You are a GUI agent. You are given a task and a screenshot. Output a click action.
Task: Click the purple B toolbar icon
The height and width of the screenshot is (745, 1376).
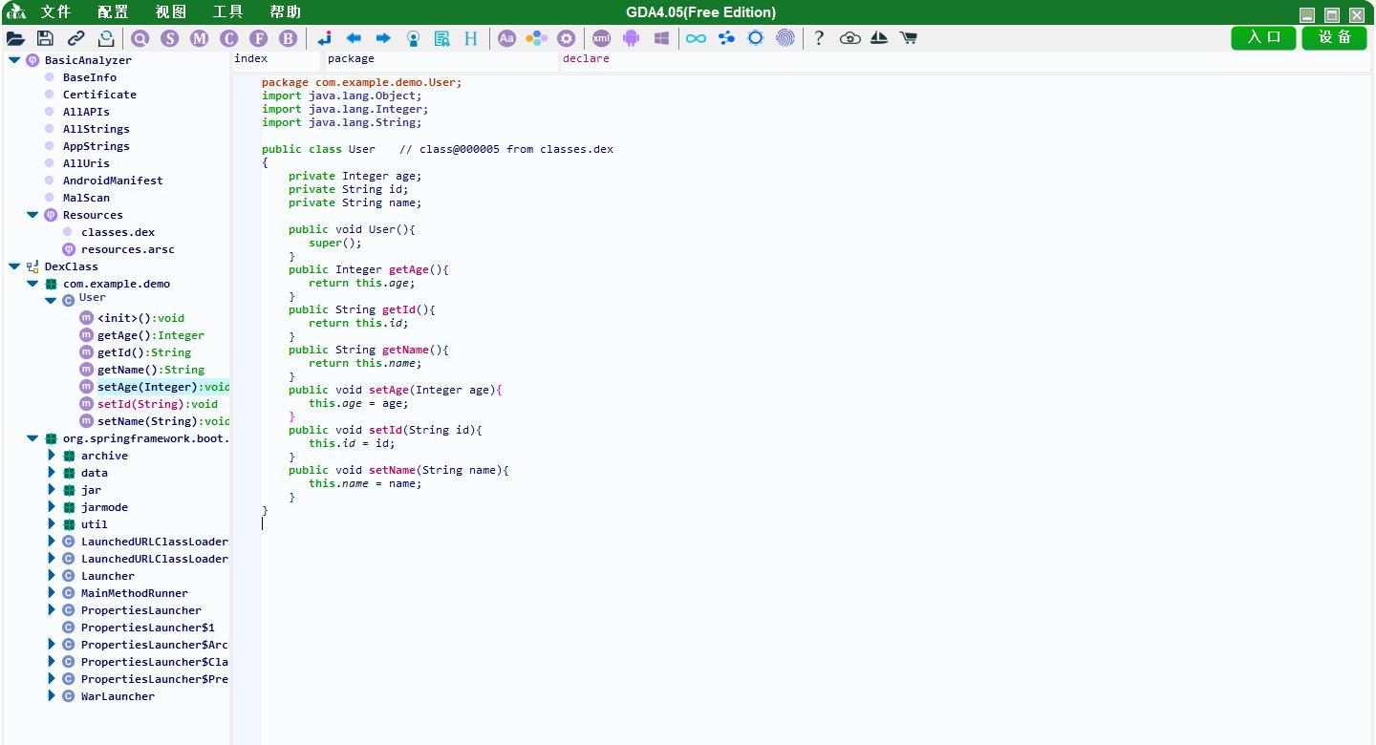click(x=289, y=38)
